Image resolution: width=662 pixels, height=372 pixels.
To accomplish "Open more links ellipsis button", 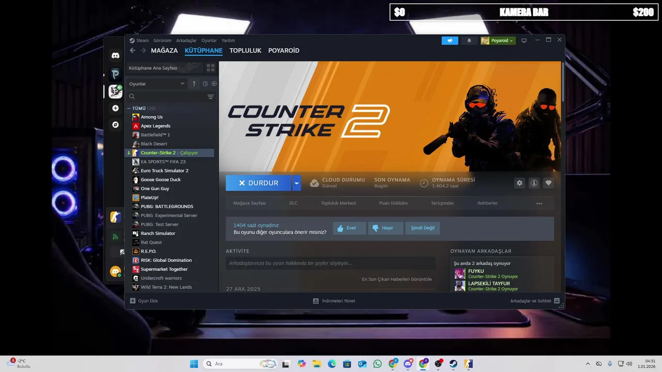I will tap(539, 204).
